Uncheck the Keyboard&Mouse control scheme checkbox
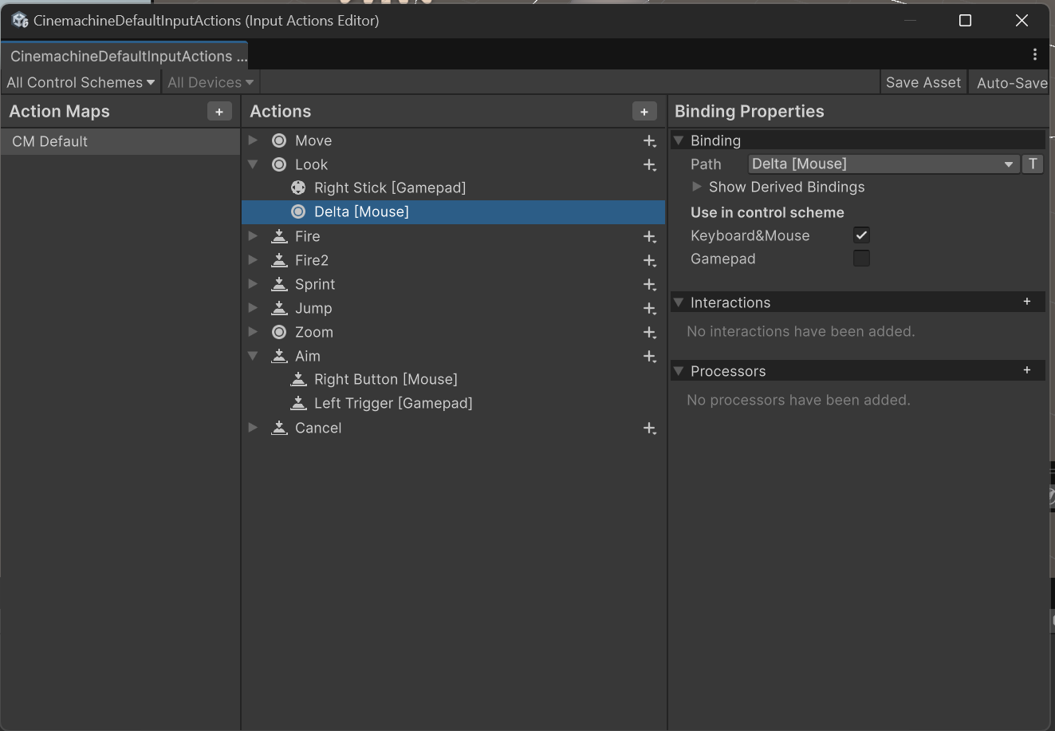The width and height of the screenshot is (1055, 731). 861,235
